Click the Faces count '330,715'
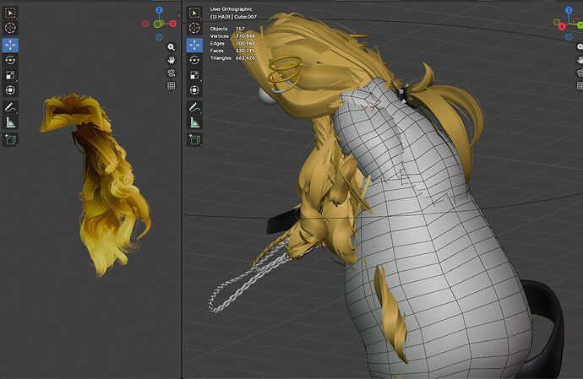583x379 pixels. coord(245,51)
